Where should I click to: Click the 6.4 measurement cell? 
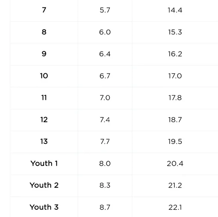(105, 54)
